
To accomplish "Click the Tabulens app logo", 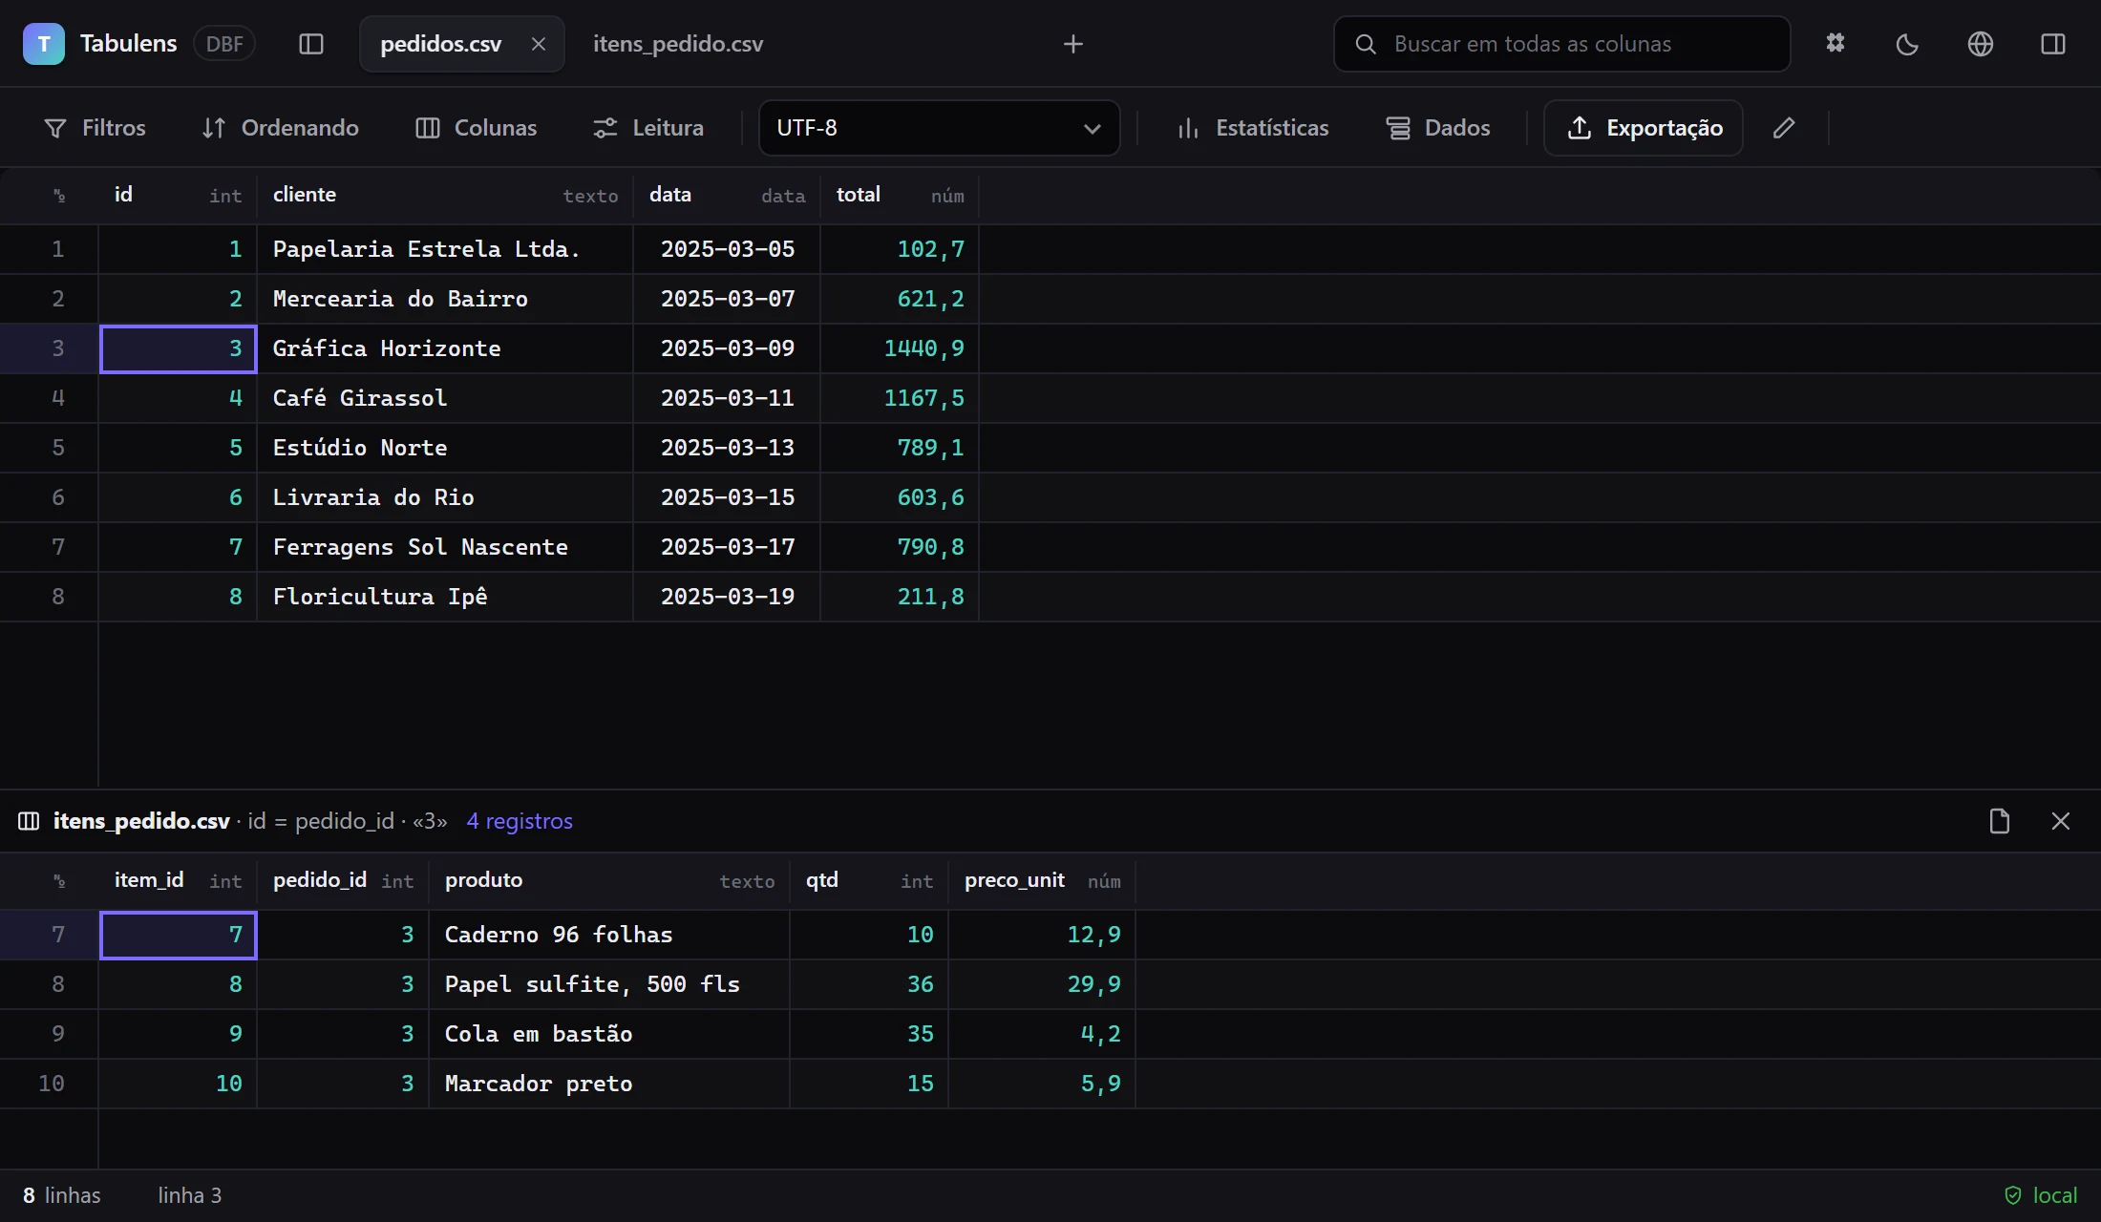I will pyautogui.click(x=44, y=44).
